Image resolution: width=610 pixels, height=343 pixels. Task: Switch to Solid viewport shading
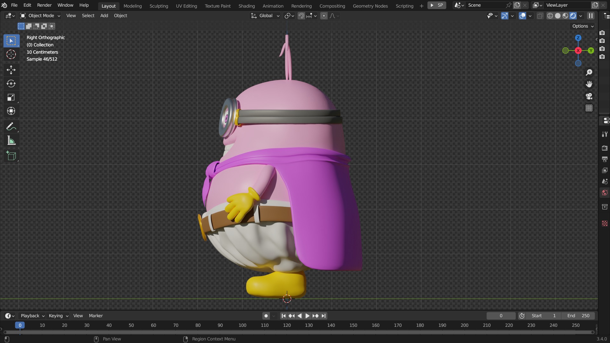[x=558, y=16]
